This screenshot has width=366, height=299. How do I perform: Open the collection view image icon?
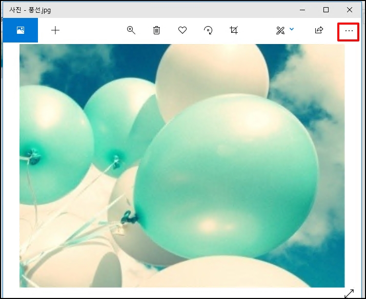pos(21,30)
